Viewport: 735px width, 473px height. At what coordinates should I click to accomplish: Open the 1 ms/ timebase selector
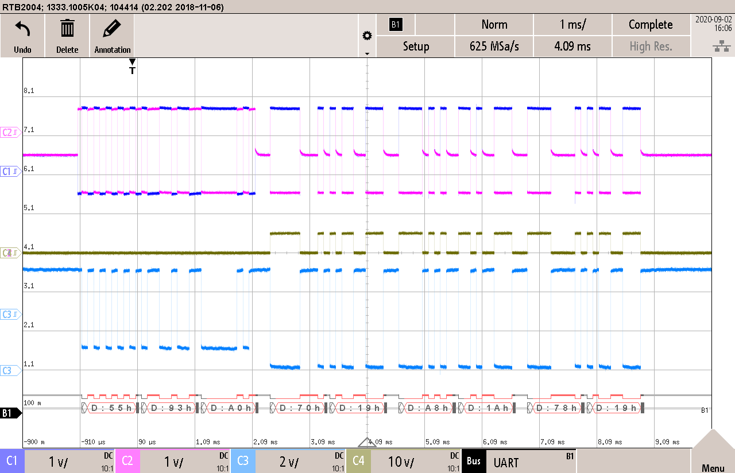(572, 24)
